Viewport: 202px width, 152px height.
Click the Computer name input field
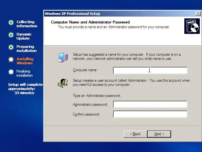pyautogui.click(x=150, y=70)
